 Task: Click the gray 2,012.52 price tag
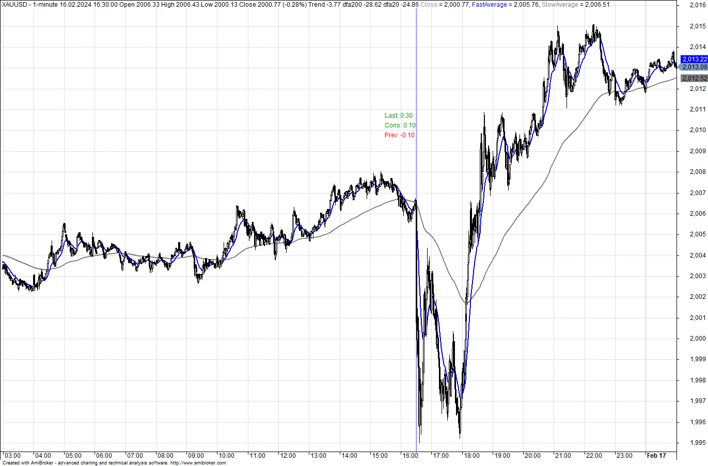pyautogui.click(x=695, y=78)
